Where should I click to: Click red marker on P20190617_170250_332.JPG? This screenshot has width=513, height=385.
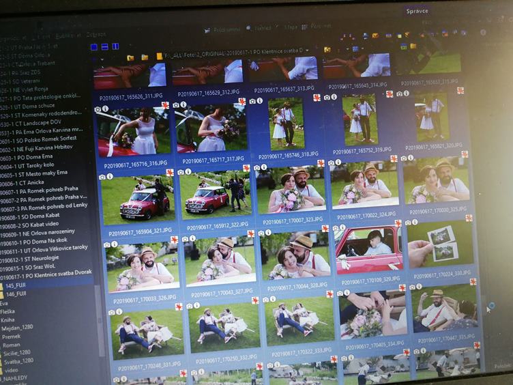tap(255, 300)
